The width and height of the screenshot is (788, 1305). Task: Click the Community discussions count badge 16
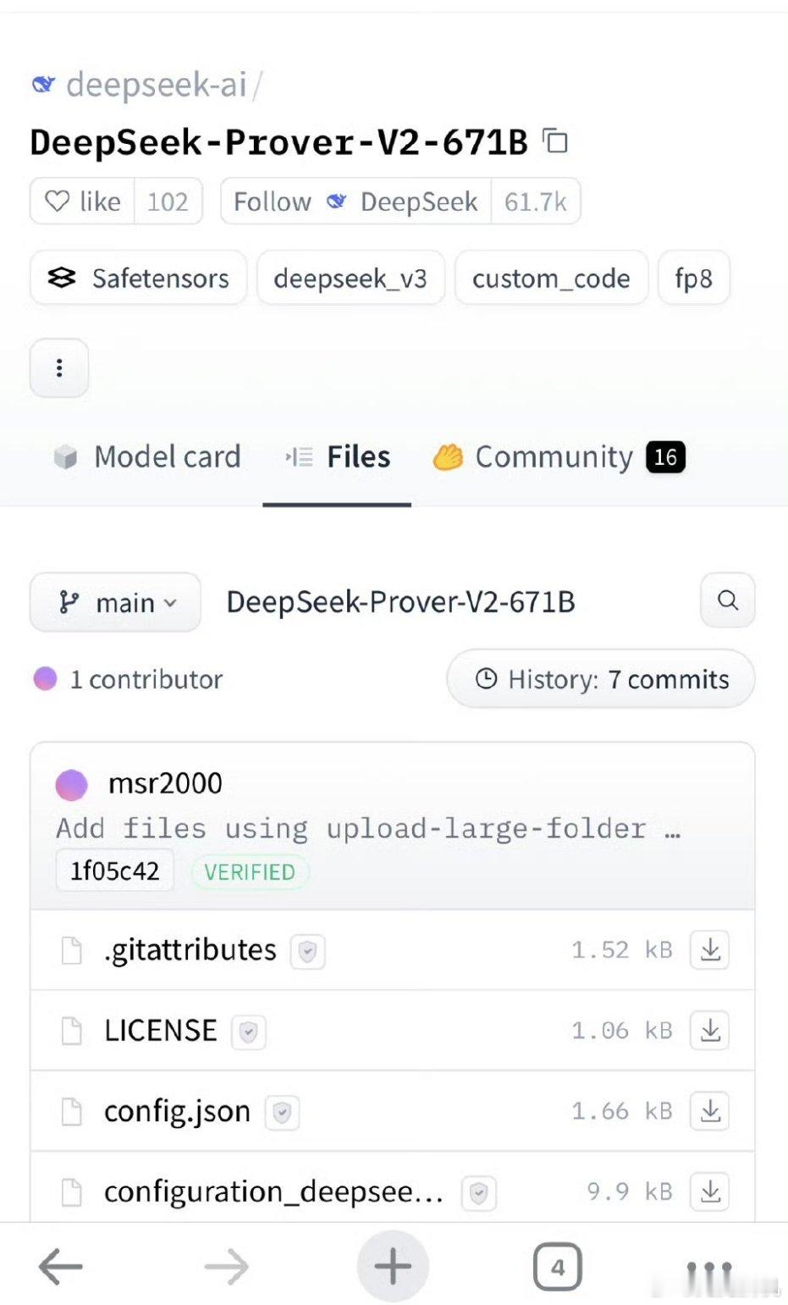pos(665,457)
